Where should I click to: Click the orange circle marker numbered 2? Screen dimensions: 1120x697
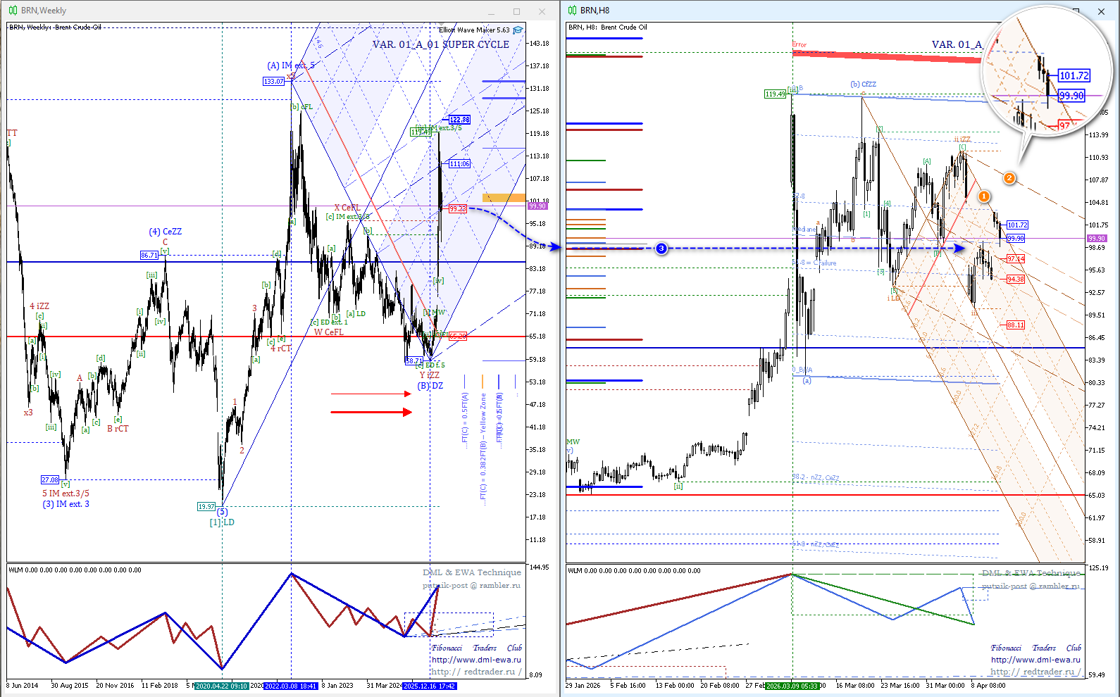click(x=1009, y=178)
